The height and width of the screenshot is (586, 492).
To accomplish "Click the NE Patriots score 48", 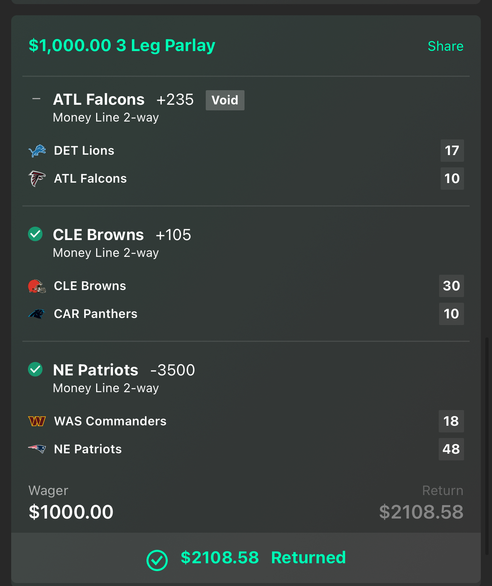I will (451, 449).
